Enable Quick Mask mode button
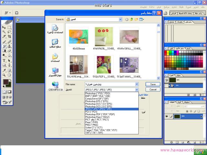The width and height of the screenshot is (207, 155). coord(9,92)
